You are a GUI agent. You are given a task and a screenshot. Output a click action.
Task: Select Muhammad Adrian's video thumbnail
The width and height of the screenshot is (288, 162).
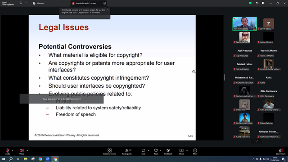click(x=244, y=91)
